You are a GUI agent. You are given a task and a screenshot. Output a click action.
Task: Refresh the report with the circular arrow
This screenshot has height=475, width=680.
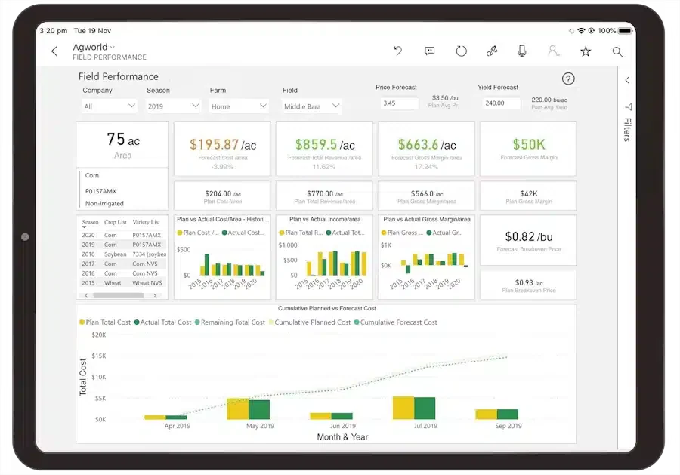(x=461, y=51)
